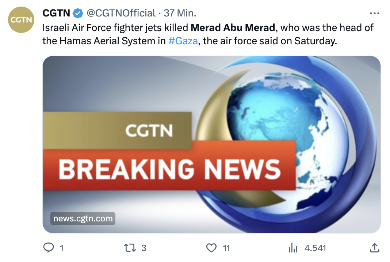Click the 37 Min. timestamp

(180, 14)
